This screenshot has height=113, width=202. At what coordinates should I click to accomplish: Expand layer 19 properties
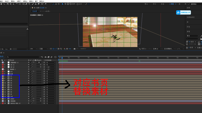pos(1,103)
